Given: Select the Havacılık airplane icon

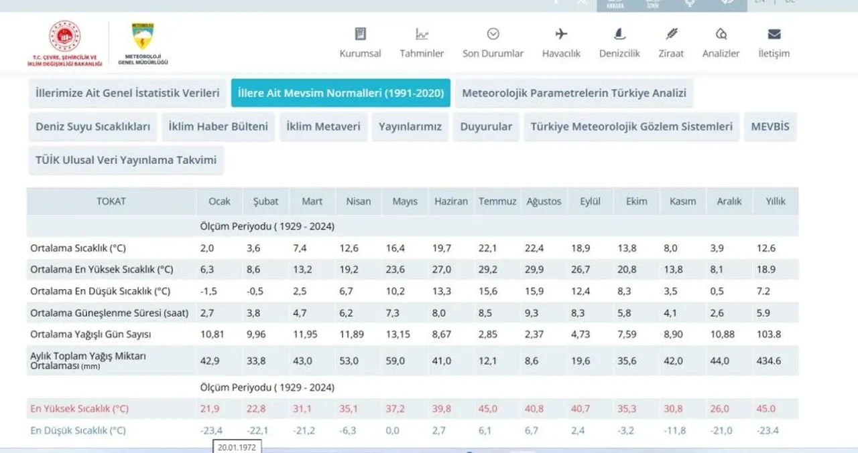Looking at the screenshot, I should tap(560, 32).
